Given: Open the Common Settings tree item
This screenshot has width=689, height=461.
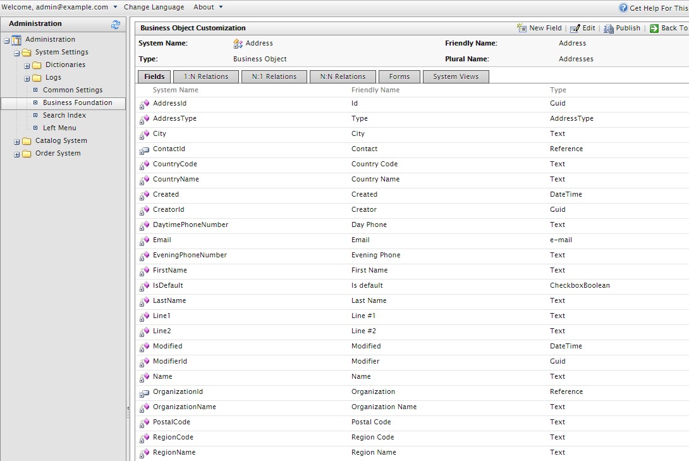Looking at the screenshot, I should coord(73,90).
